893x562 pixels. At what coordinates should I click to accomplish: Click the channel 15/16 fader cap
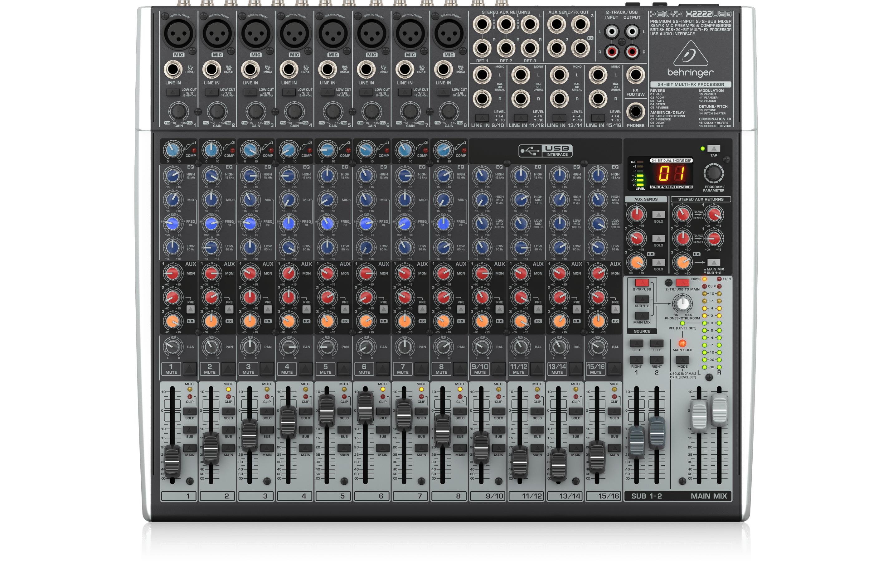(x=597, y=457)
